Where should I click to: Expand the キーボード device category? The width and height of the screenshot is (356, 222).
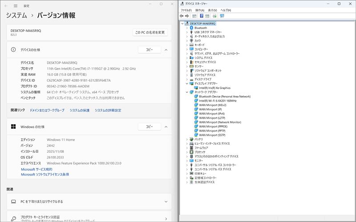coord(187,45)
